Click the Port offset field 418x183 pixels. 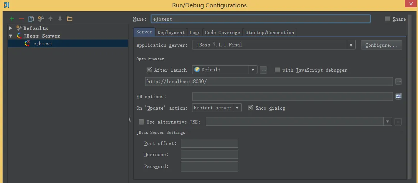[x=209, y=143]
